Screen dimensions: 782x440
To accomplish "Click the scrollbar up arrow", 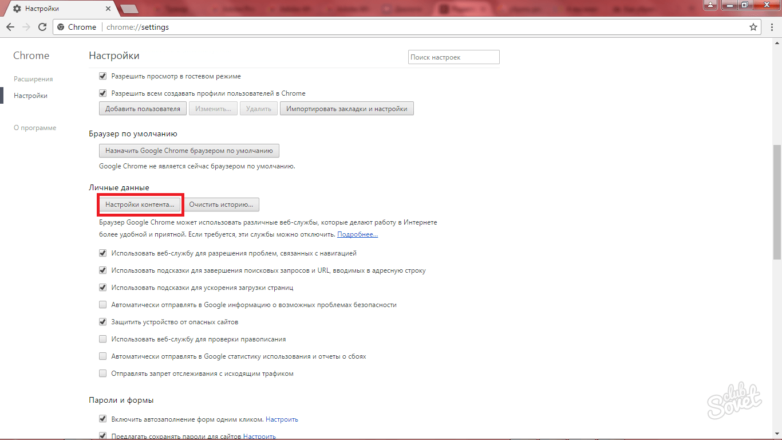I will 777,42.
